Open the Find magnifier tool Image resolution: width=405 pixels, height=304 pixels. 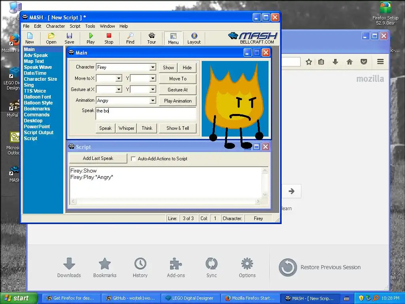point(130,38)
